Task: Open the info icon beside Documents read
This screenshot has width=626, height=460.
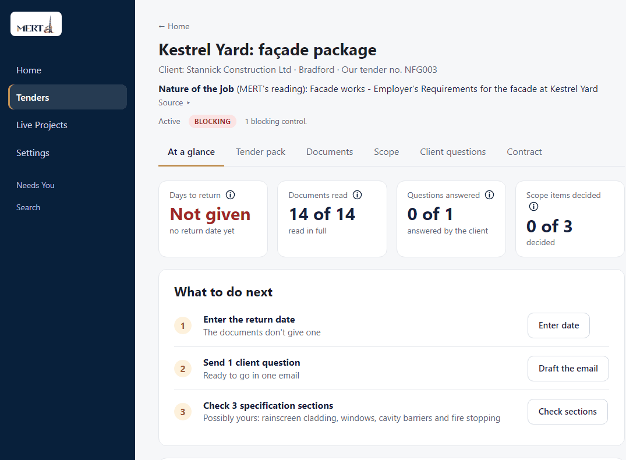Action: pyautogui.click(x=358, y=195)
